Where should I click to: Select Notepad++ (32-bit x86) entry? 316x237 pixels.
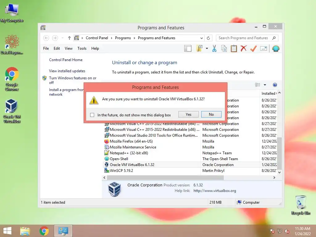(x=190, y=153)
